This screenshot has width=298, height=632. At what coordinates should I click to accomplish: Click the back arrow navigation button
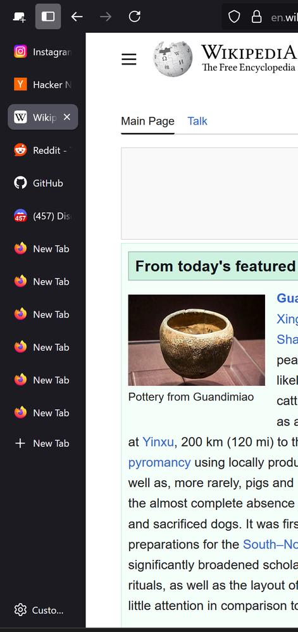[77, 16]
